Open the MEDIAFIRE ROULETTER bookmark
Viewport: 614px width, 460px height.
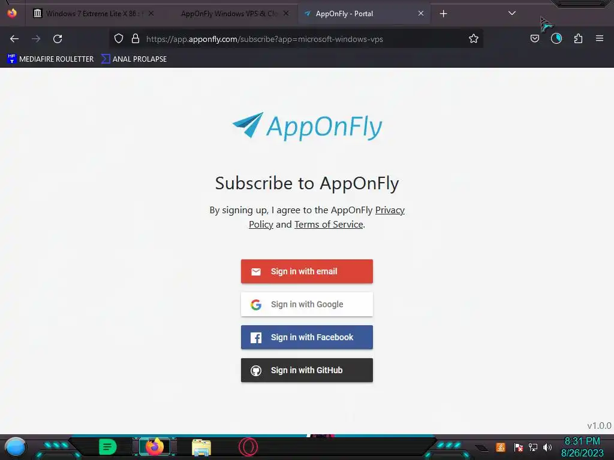[x=50, y=59]
